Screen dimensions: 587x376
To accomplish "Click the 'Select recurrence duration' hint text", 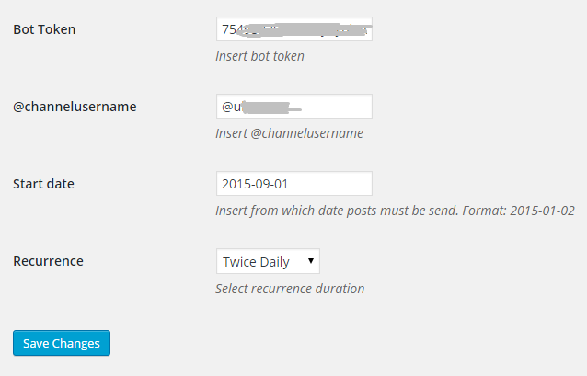I will (290, 289).
